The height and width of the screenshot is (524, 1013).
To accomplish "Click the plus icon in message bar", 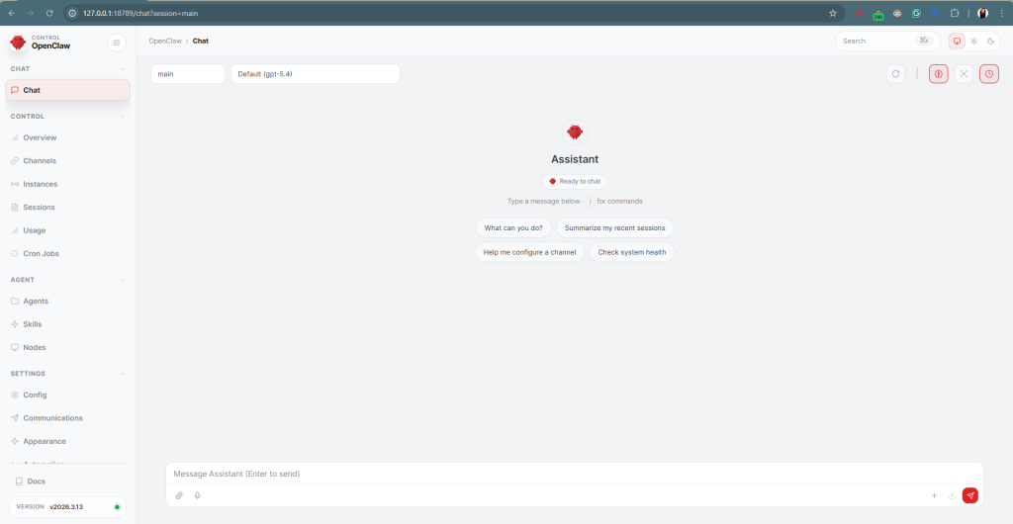I will (934, 495).
